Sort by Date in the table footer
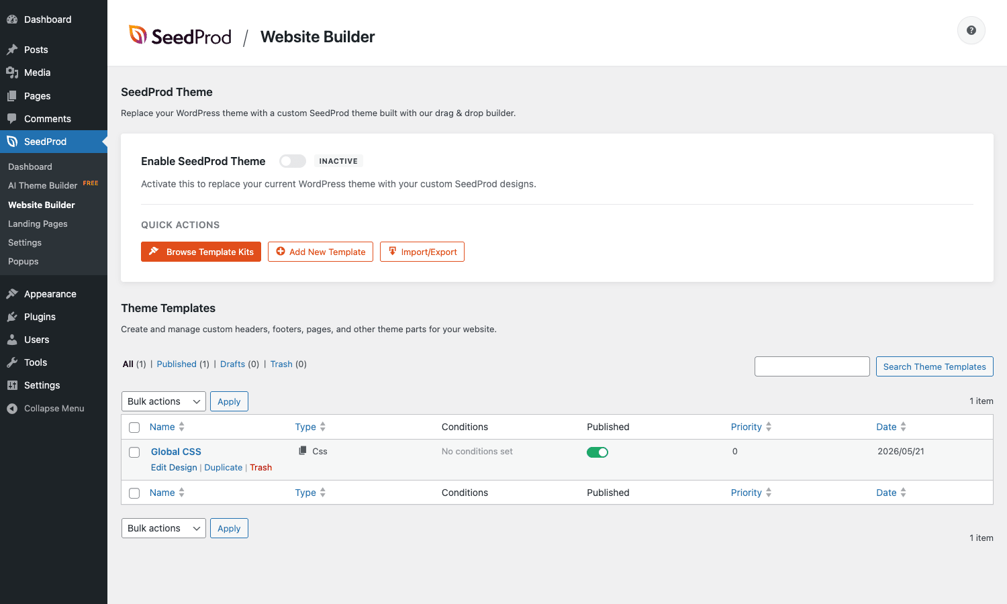 (x=891, y=493)
